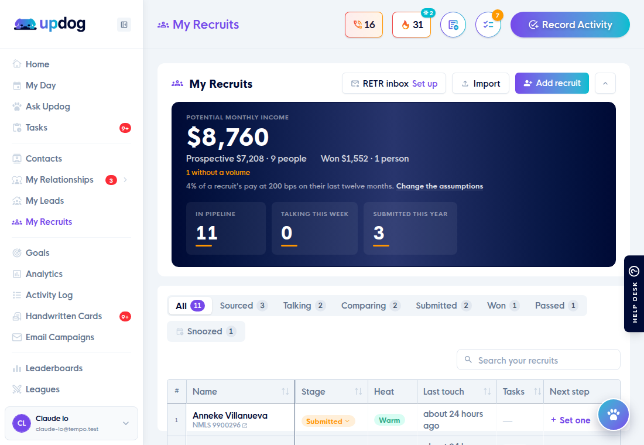This screenshot has height=445, width=644.
Task: Show the Snoozed recruits filter
Action: click(x=205, y=331)
